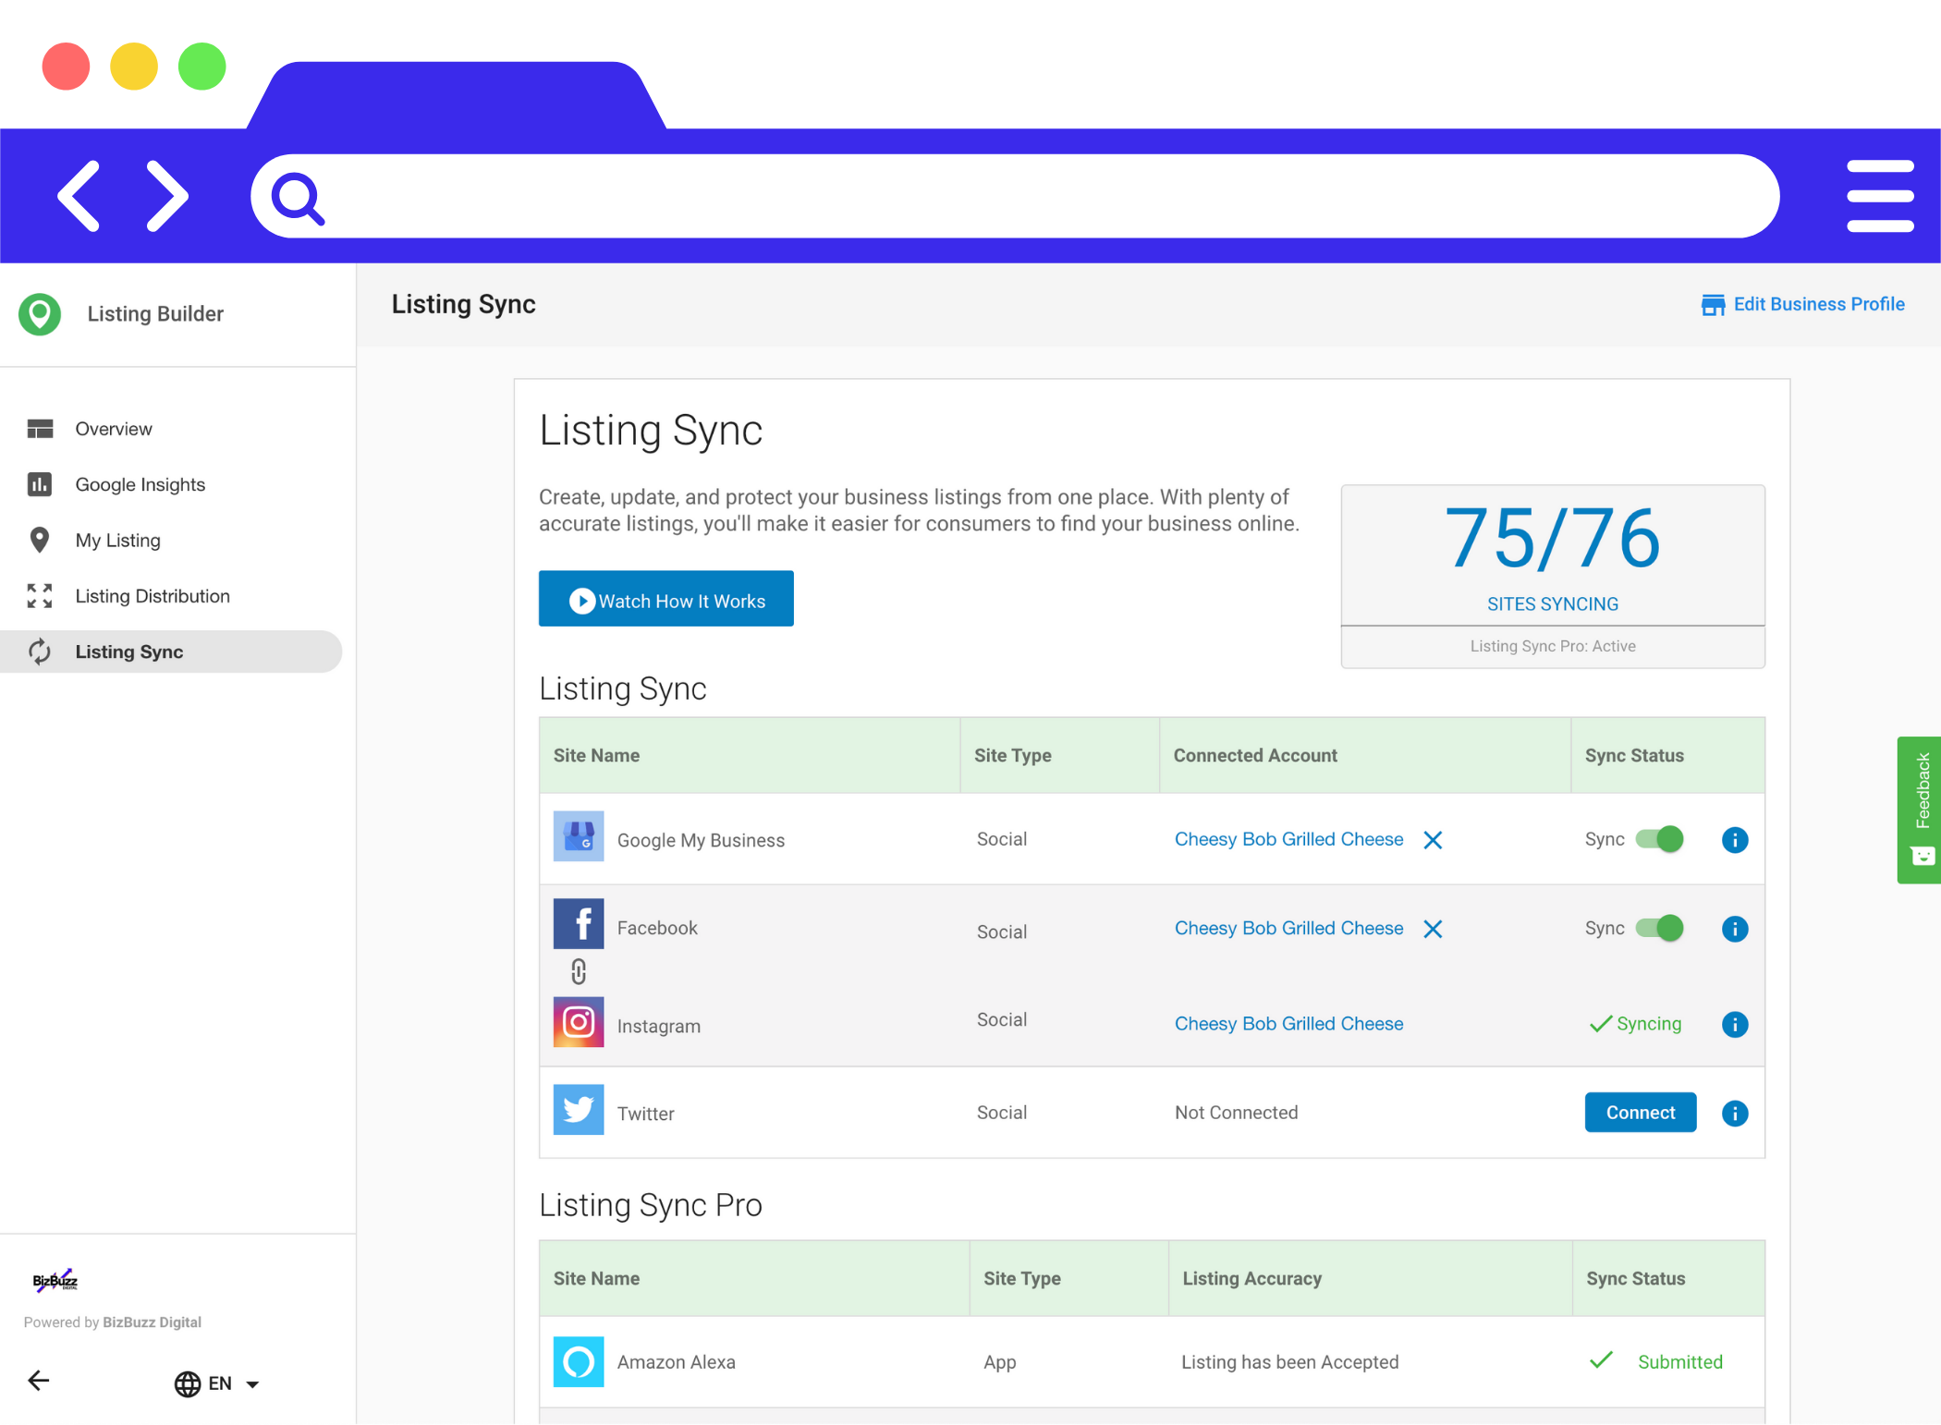The image size is (1941, 1425).
Task: Click the Facebook logo icon
Action: tap(579, 923)
